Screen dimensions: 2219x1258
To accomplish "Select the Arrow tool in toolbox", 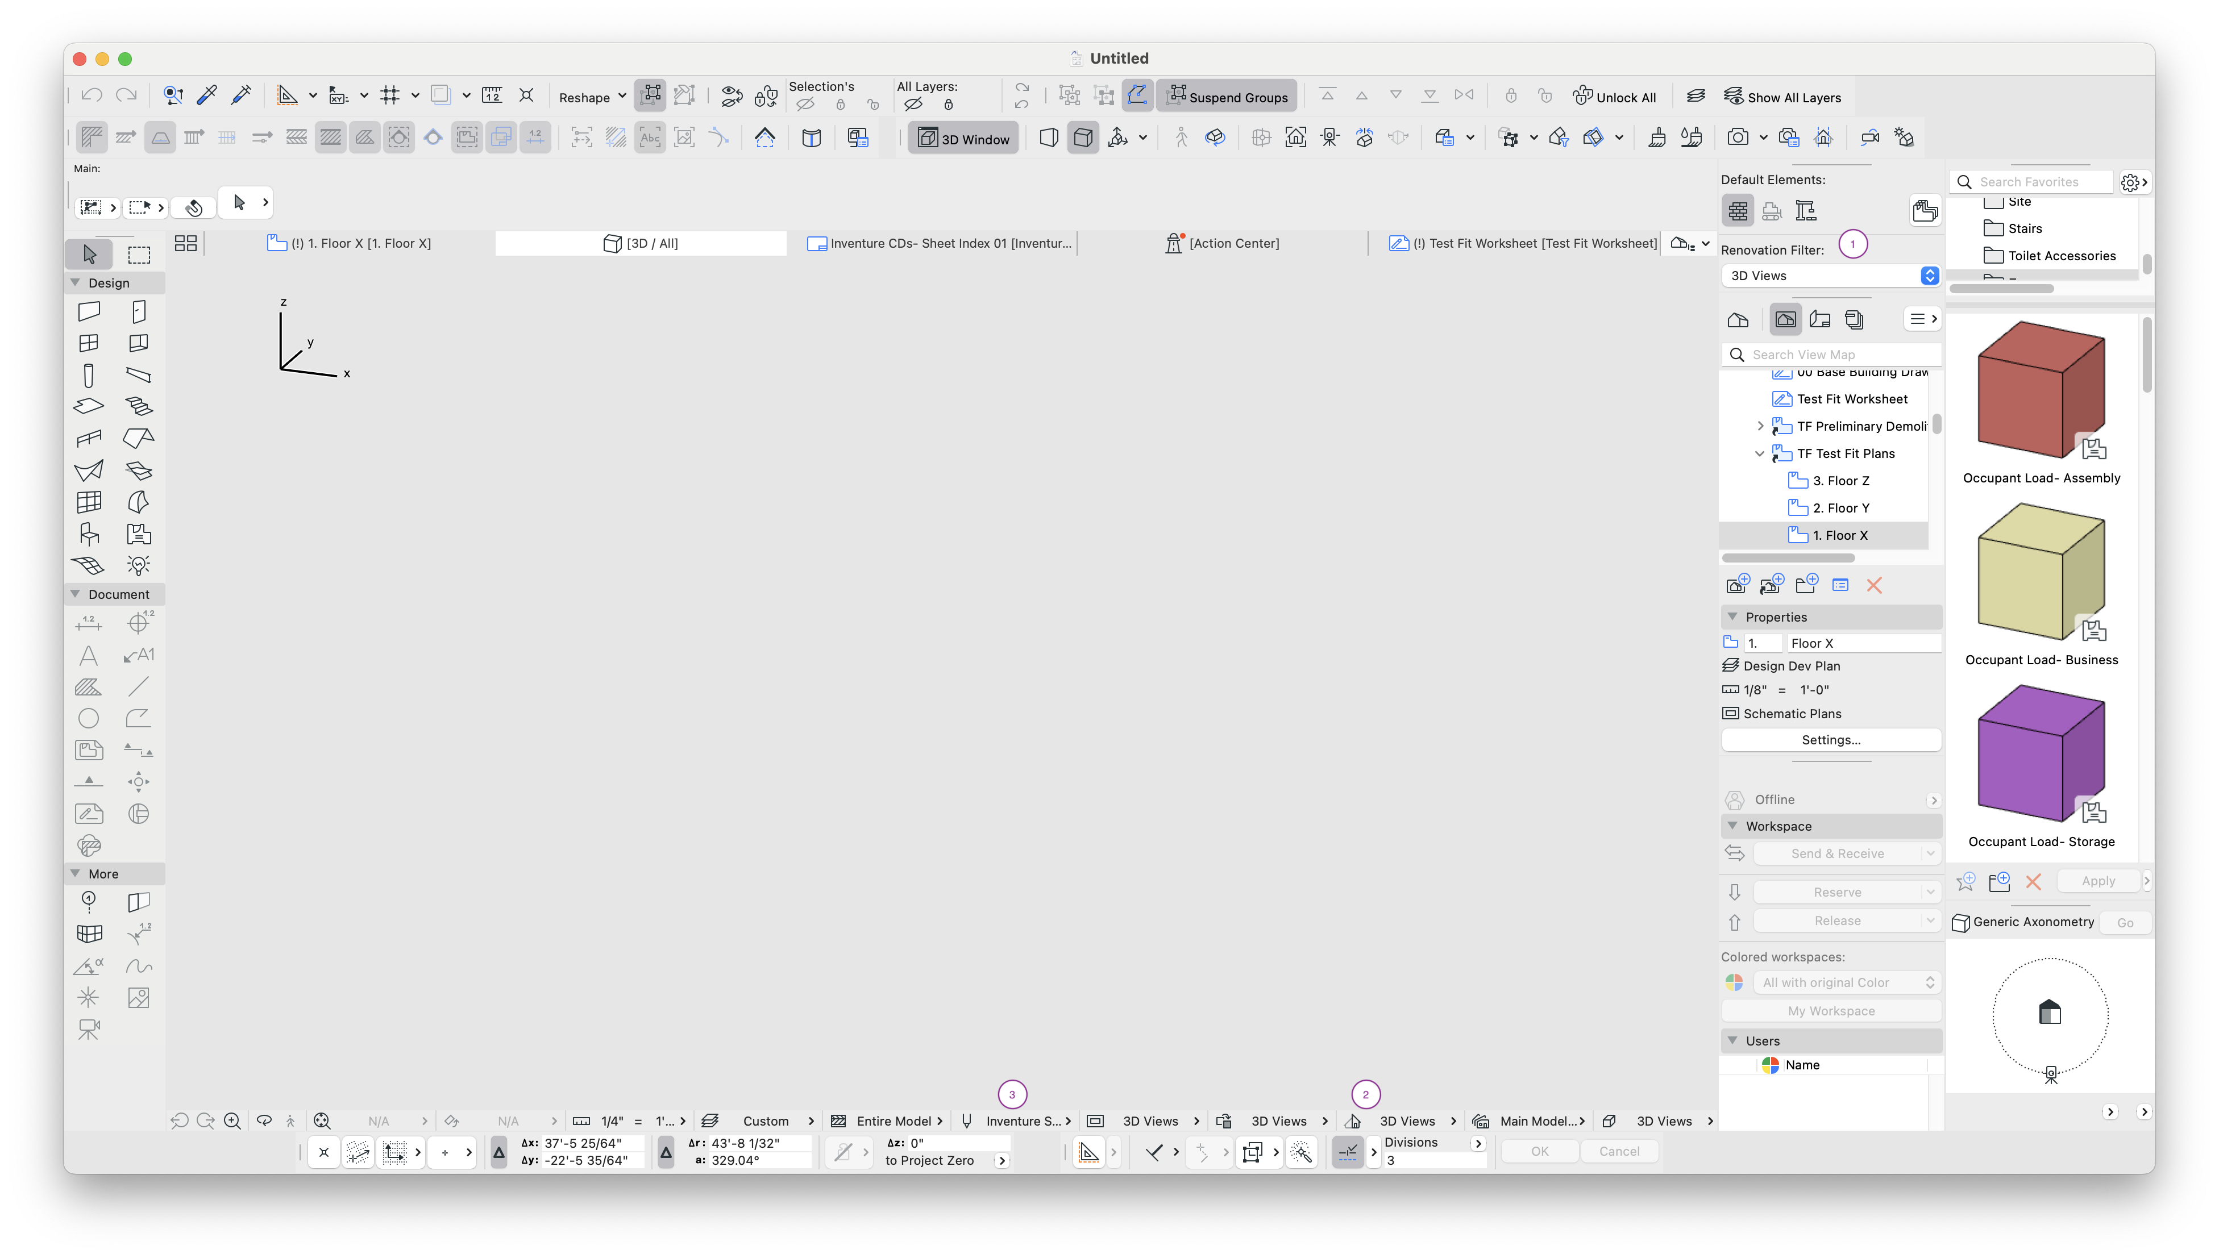I will 89,254.
